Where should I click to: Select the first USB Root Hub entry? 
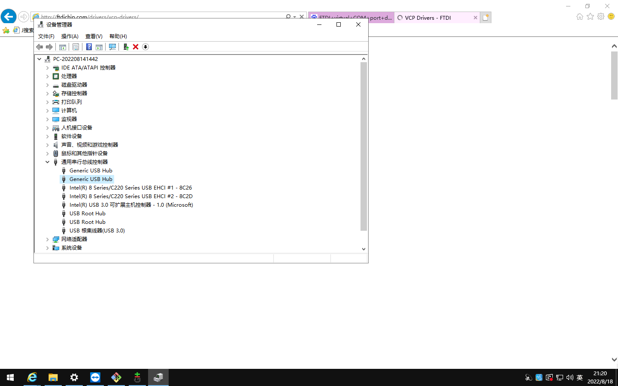(x=88, y=214)
